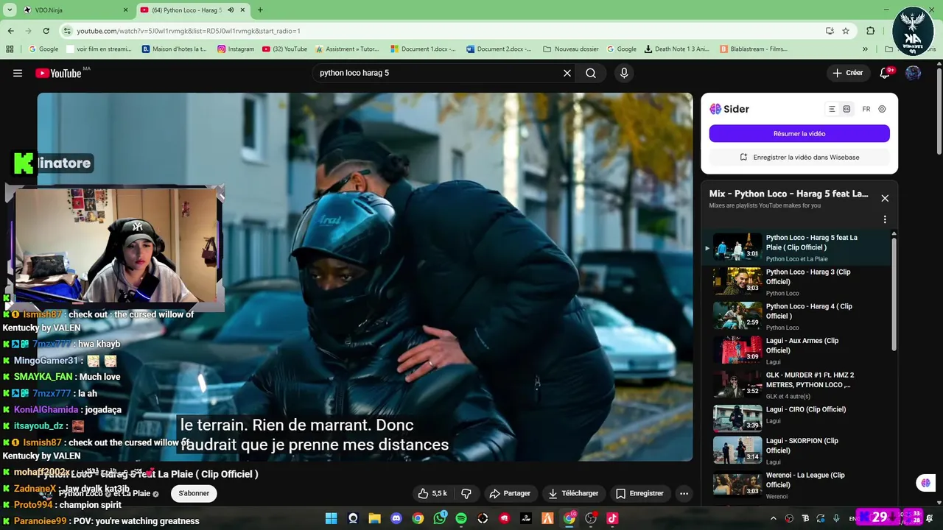The height and width of the screenshot is (530, 943).
Task: Open Death Note 1 3 Ani... bookmark
Action: click(x=676, y=49)
